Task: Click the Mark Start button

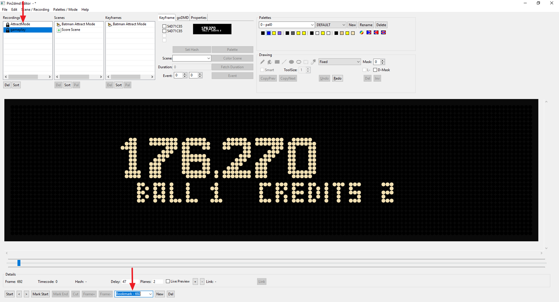Action: coord(40,294)
